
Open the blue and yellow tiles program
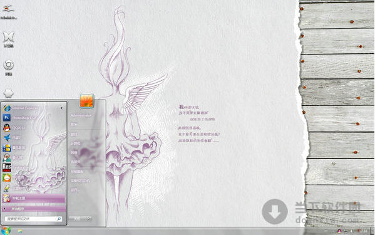pyautogui.click(x=33, y=148)
